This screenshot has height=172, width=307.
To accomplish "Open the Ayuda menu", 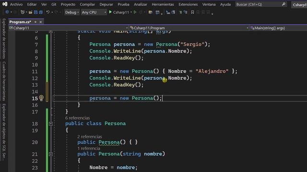I will click(x=225, y=4).
